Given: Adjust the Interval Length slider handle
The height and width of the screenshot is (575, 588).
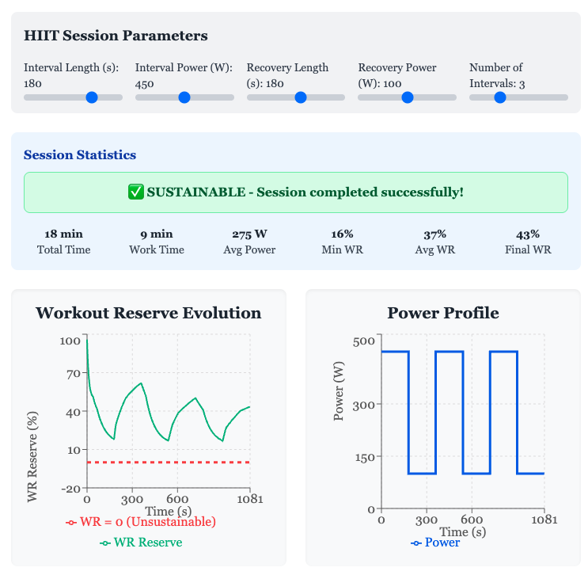Looking at the screenshot, I should (x=92, y=97).
